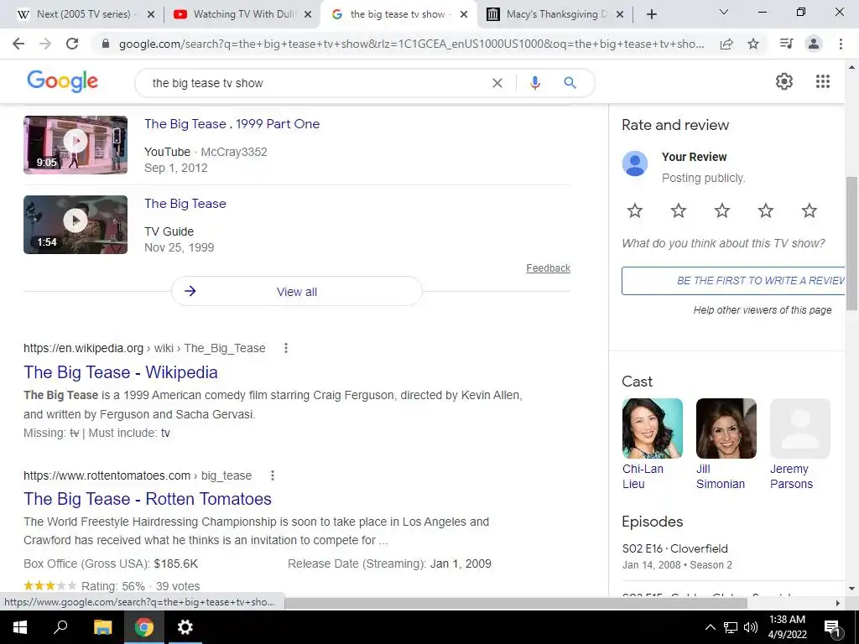Close the Watching TV With Dull tab

(x=308, y=14)
